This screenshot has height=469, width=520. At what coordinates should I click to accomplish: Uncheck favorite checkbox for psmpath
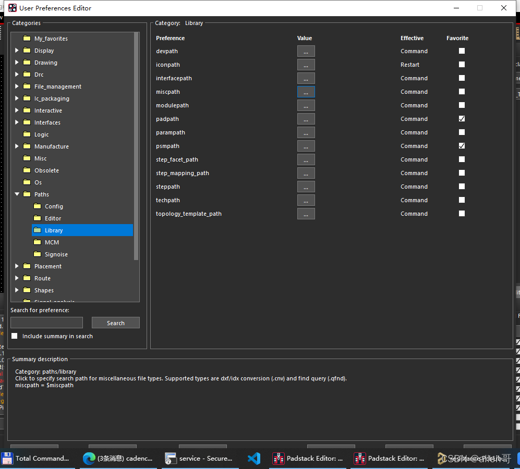coord(462,146)
